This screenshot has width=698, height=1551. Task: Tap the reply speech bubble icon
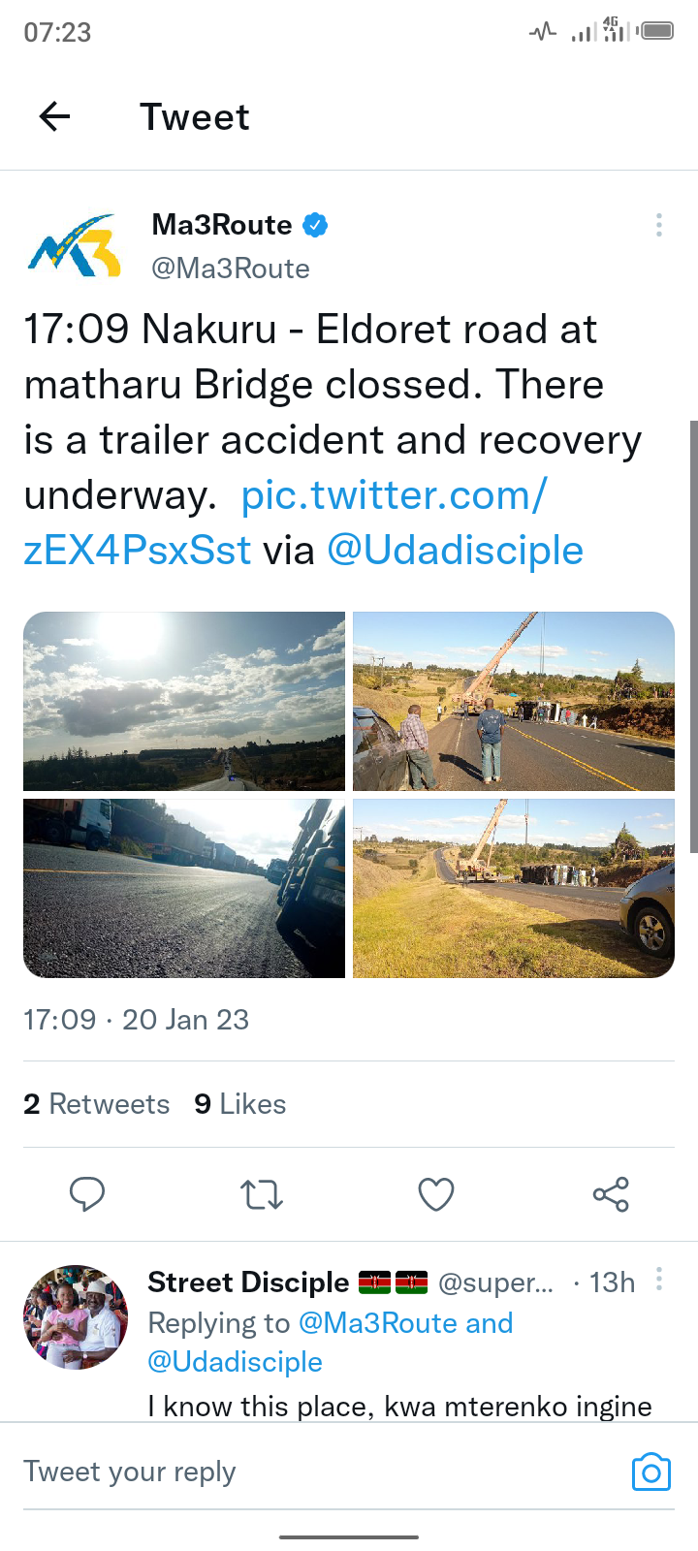[87, 1194]
